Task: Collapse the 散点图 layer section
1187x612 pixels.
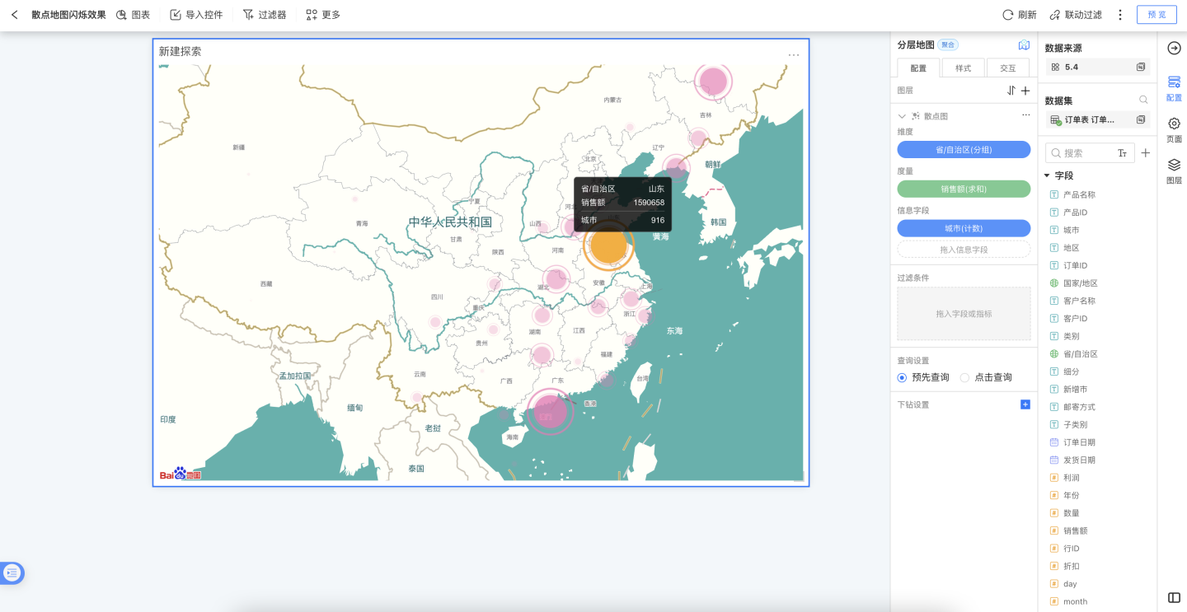Action: click(902, 116)
